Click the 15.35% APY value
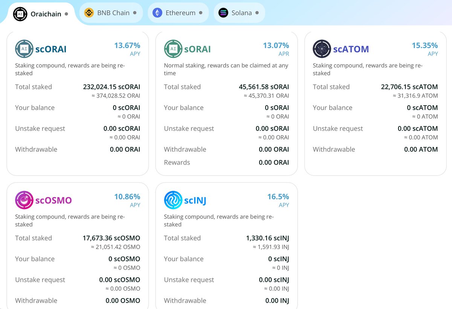This screenshot has height=309, width=452. 425,46
